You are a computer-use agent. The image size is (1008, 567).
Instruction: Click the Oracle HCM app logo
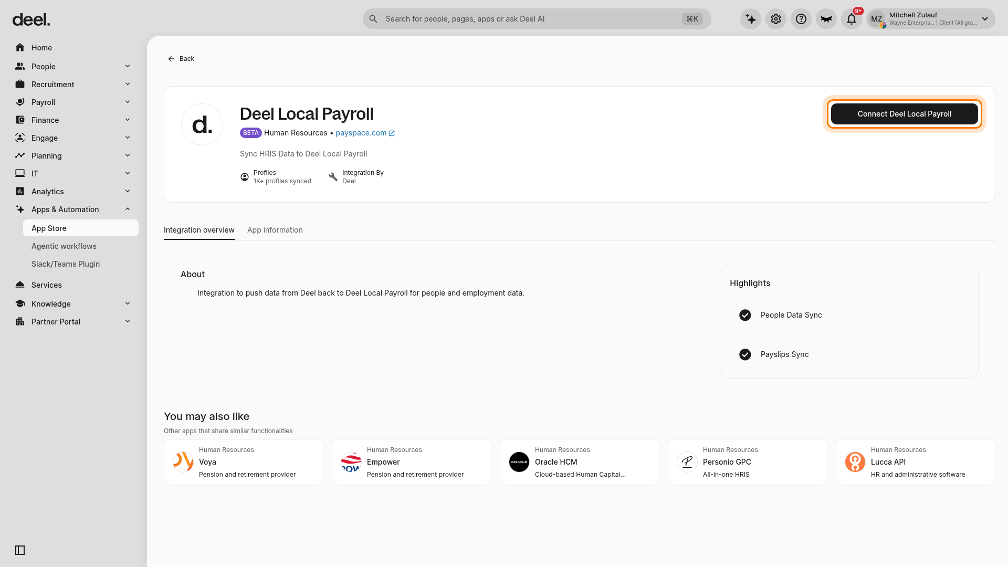[519, 462]
